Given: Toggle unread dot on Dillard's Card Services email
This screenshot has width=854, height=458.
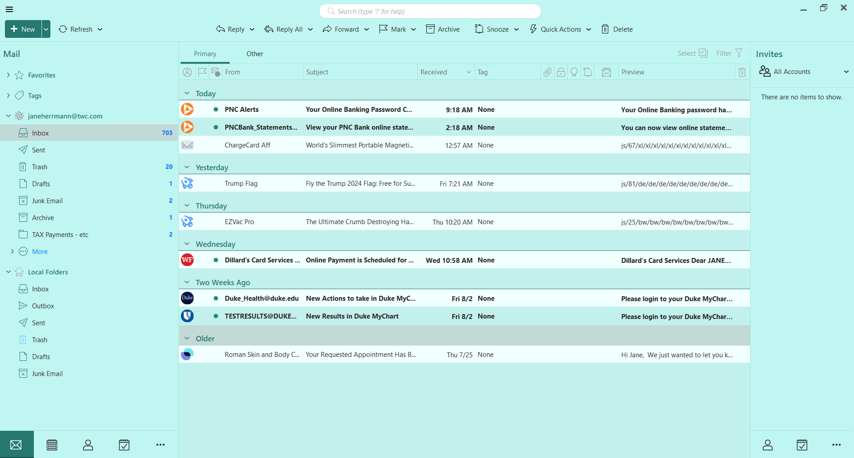Looking at the screenshot, I should tap(216, 260).
